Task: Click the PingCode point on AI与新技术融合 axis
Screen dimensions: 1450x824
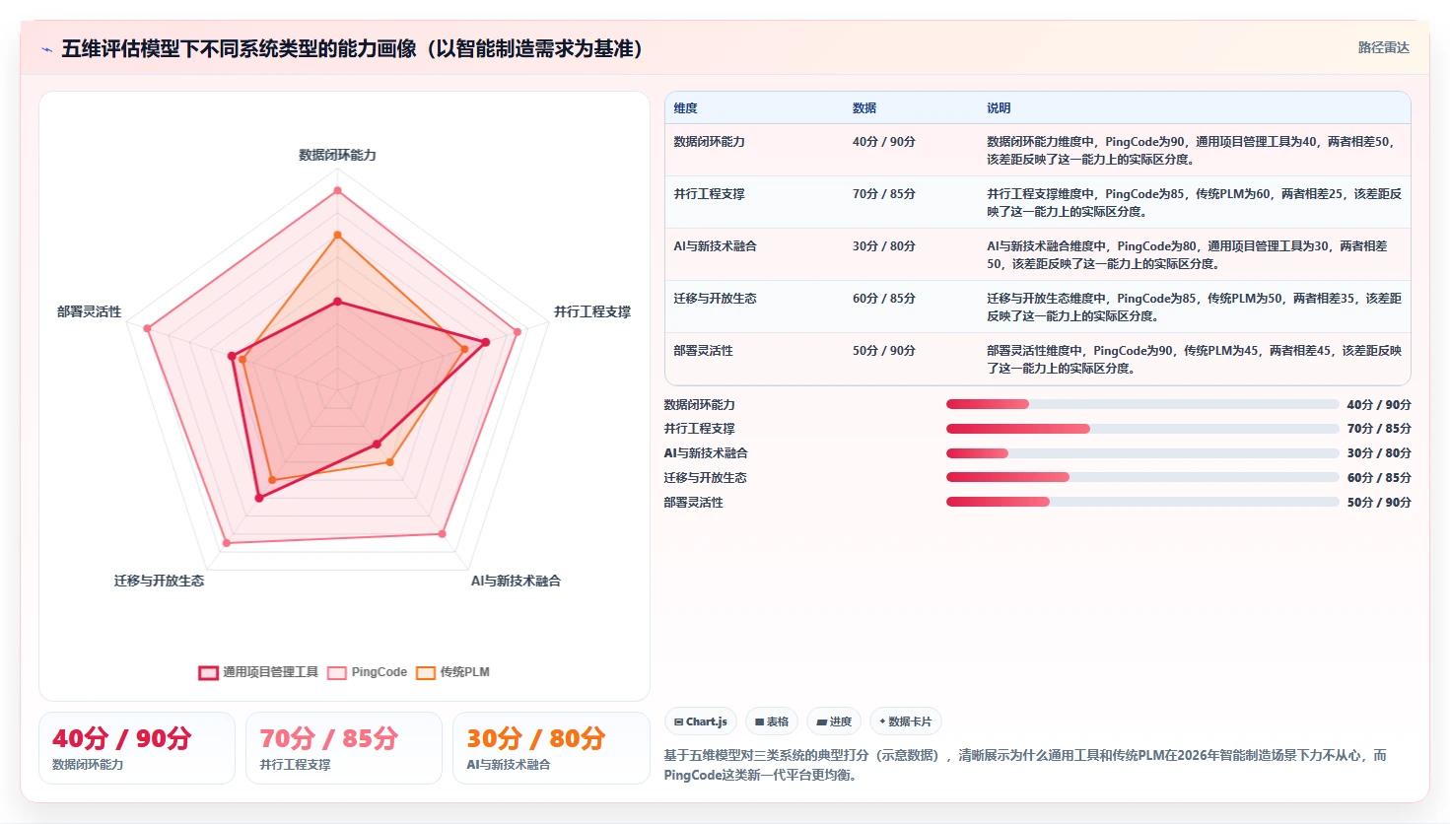Action: click(x=442, y=534)
